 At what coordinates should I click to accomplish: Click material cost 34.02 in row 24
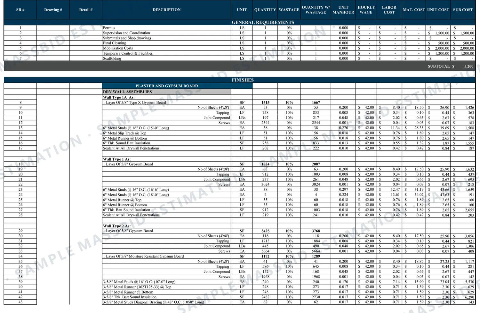click(419, 195)
